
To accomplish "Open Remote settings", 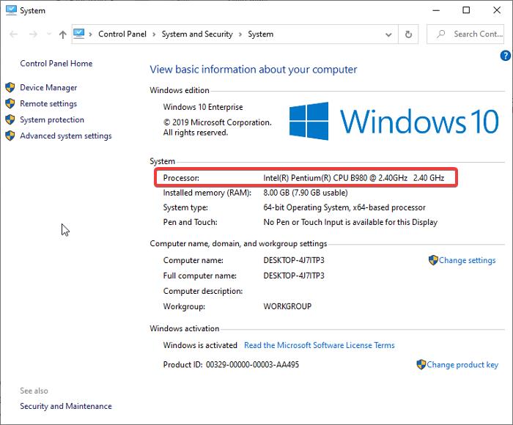I will [48, 104].
